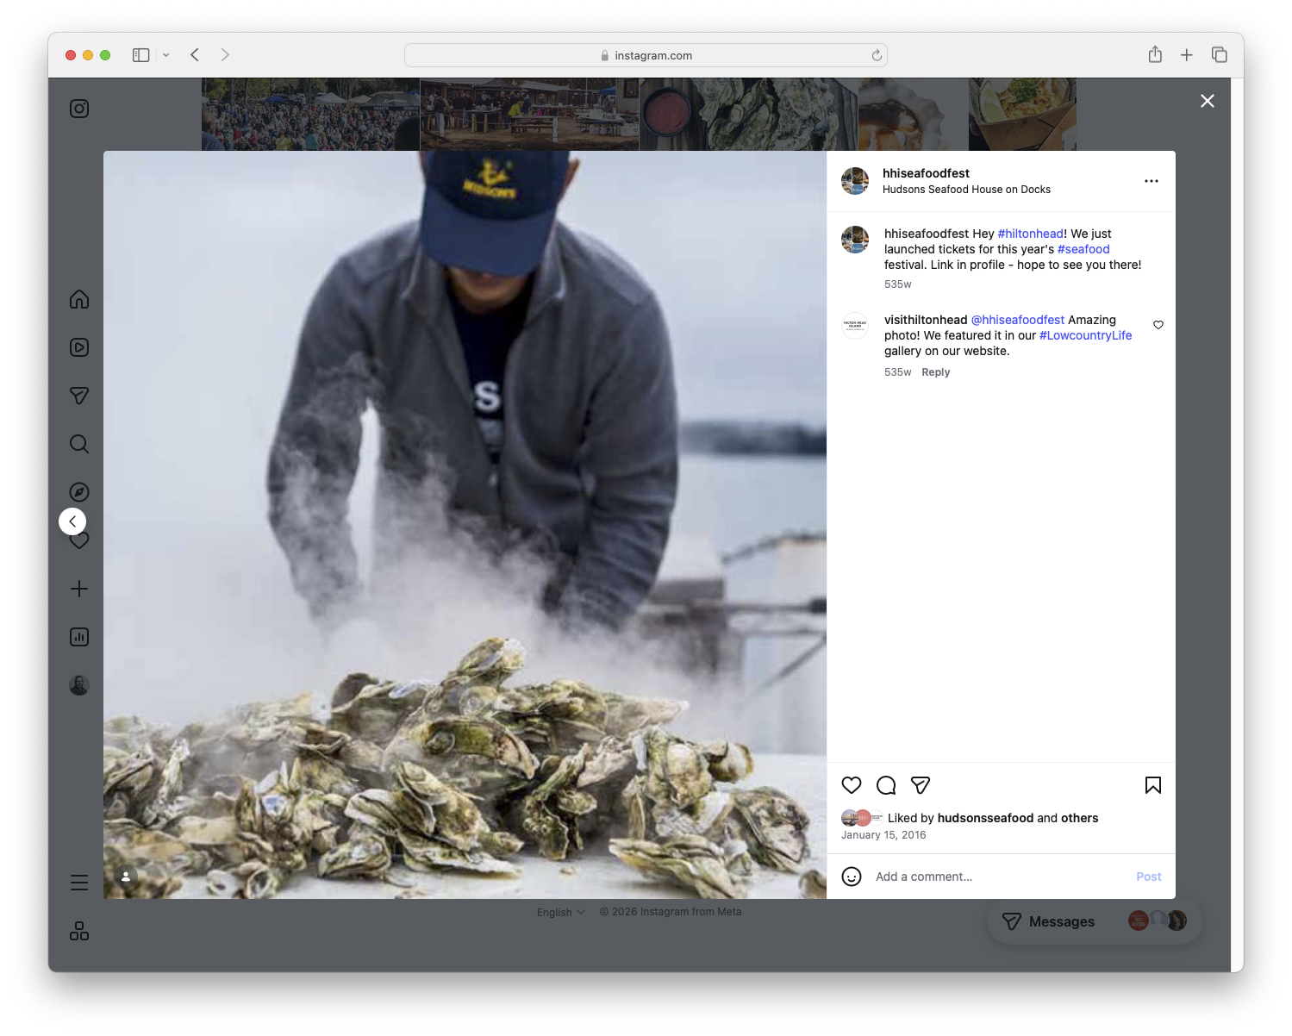
Task: Click liker avatars beside Liked by
Action: [862, 818]
